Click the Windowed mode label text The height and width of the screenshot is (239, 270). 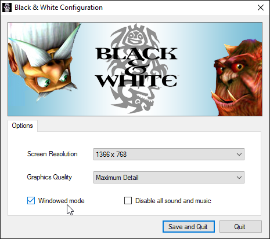(x=62, y=201)
